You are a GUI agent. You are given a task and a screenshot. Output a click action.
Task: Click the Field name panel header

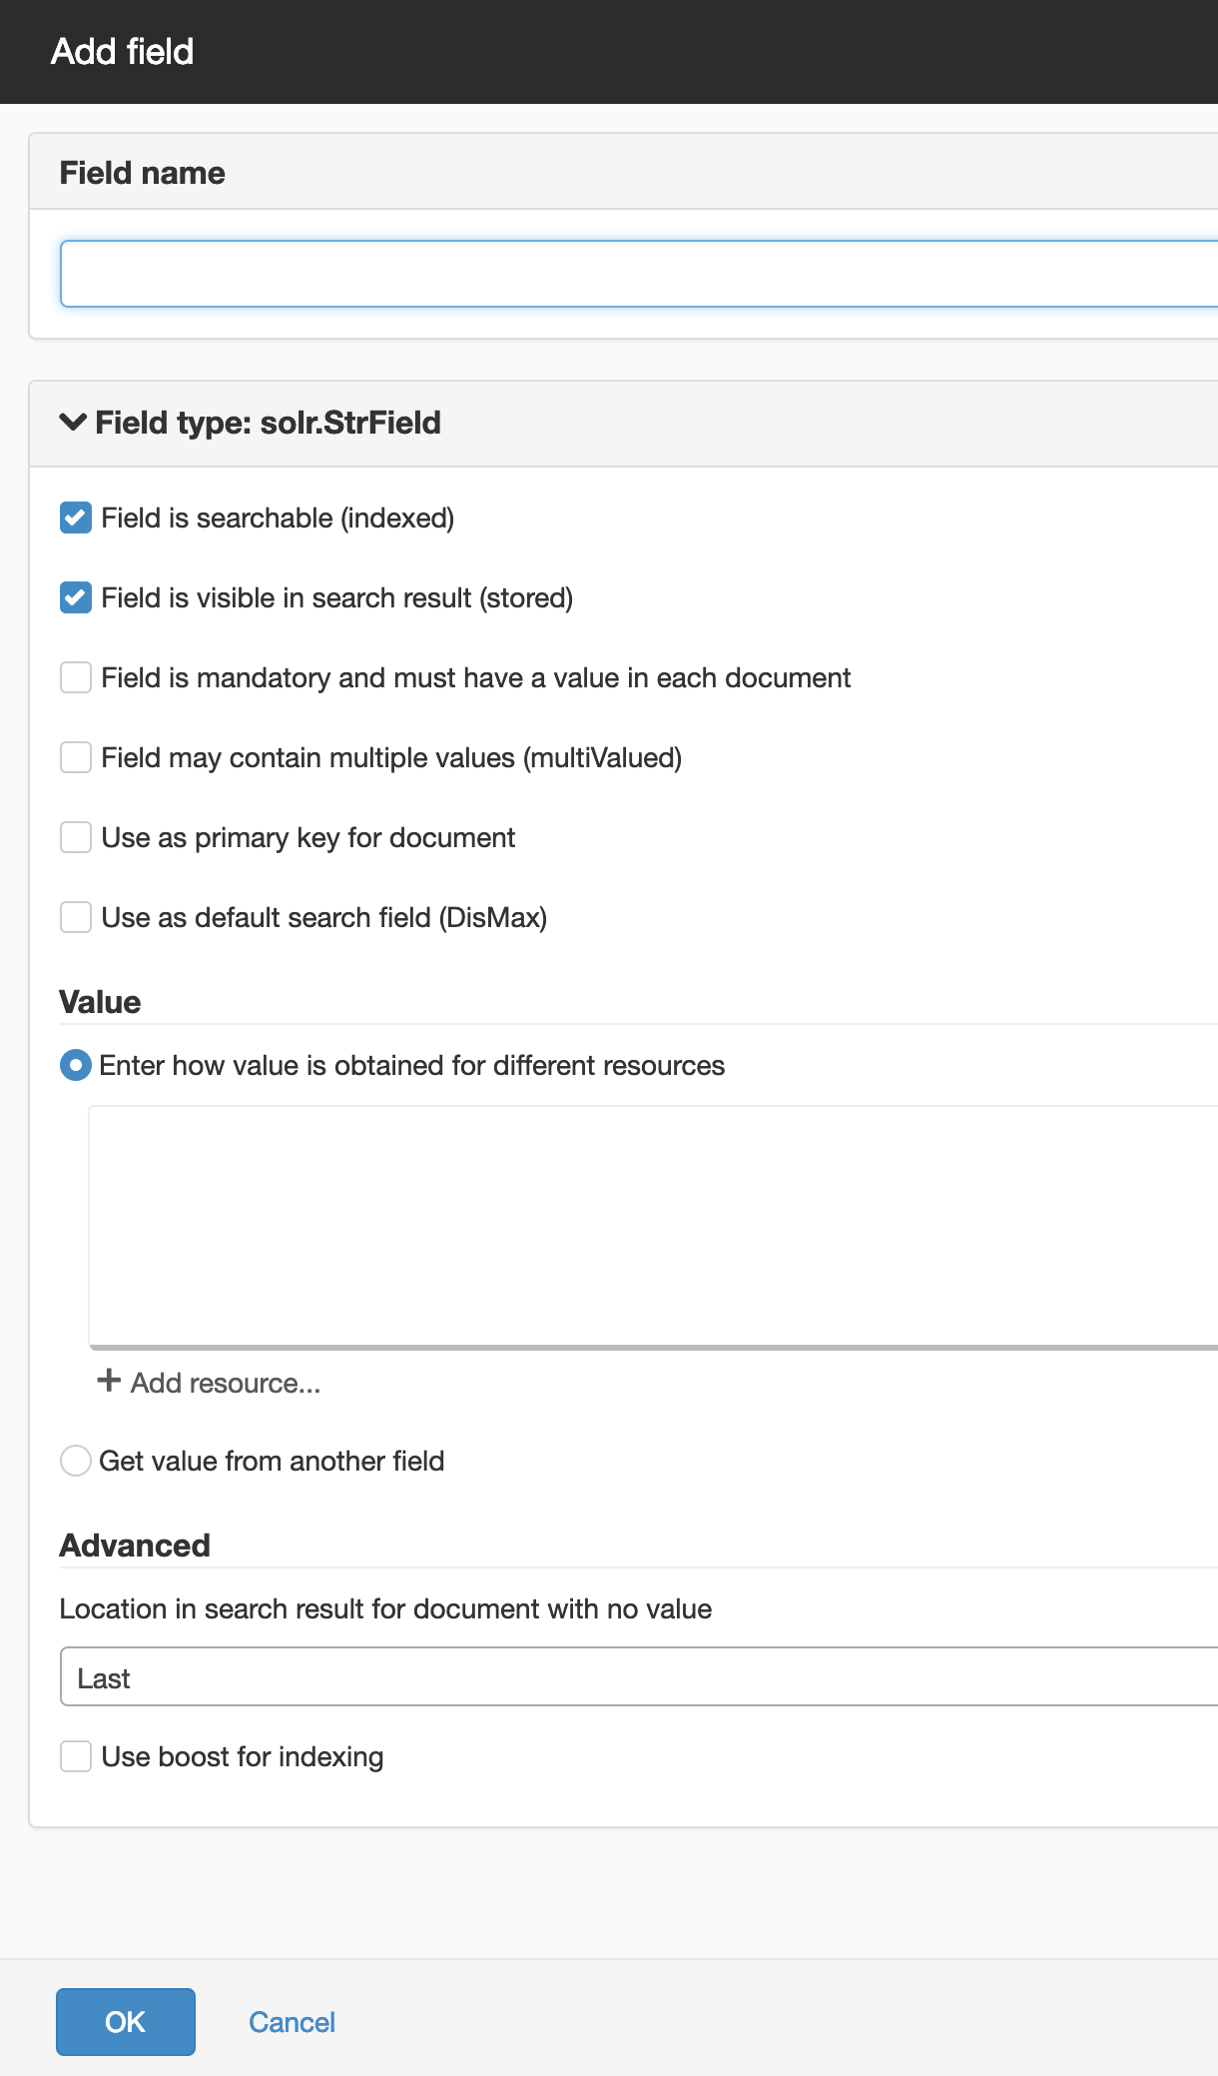point(624,172)
